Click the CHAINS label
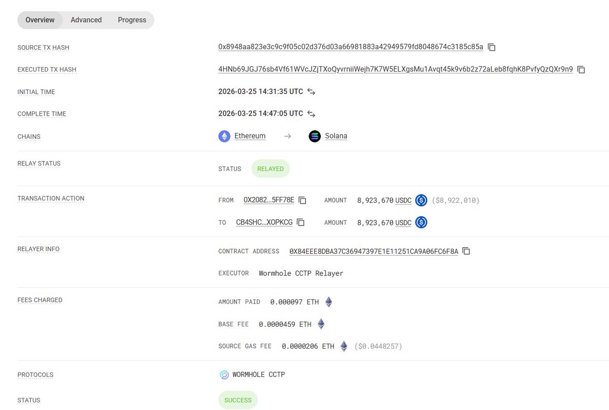This screenshot has height=410, width=609. coord(29,136)
